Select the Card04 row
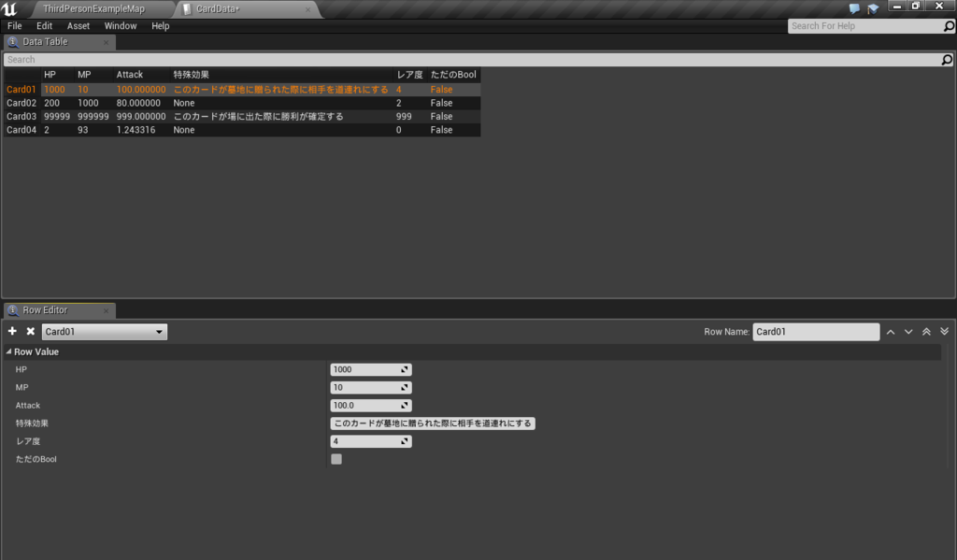Screen dimensions: 957x560 242,130
